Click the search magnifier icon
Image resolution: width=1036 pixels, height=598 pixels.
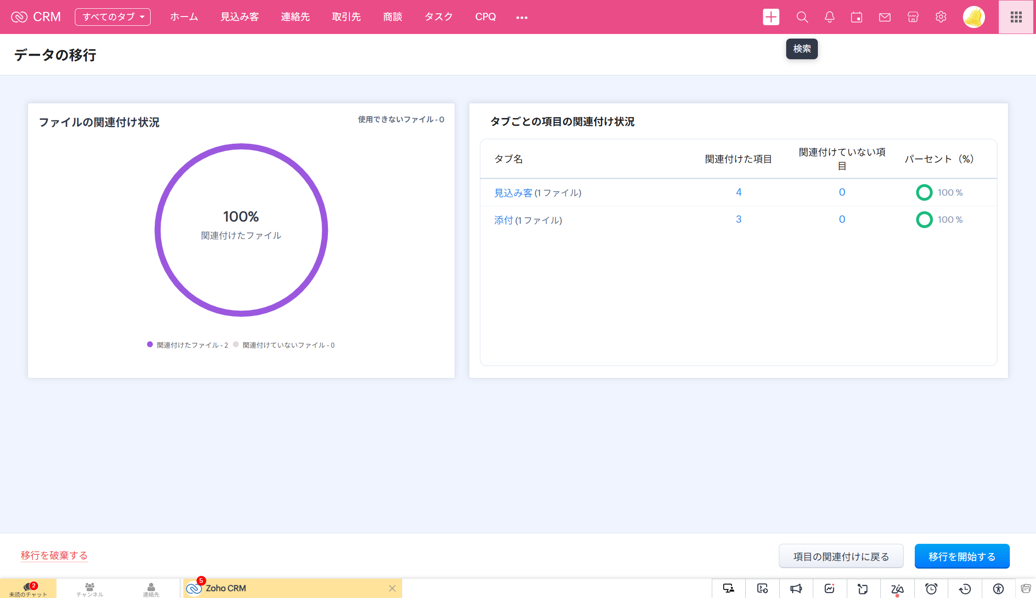pos(802,17)
